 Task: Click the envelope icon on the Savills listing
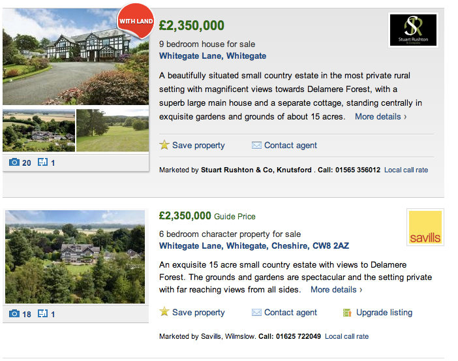click(x=256, y=312)
